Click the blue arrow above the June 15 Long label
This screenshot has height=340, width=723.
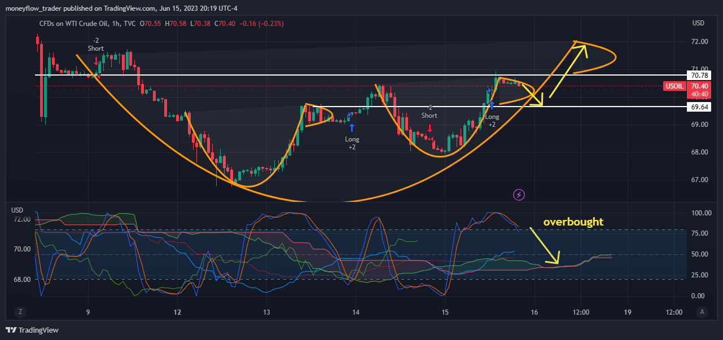point(492,105)
